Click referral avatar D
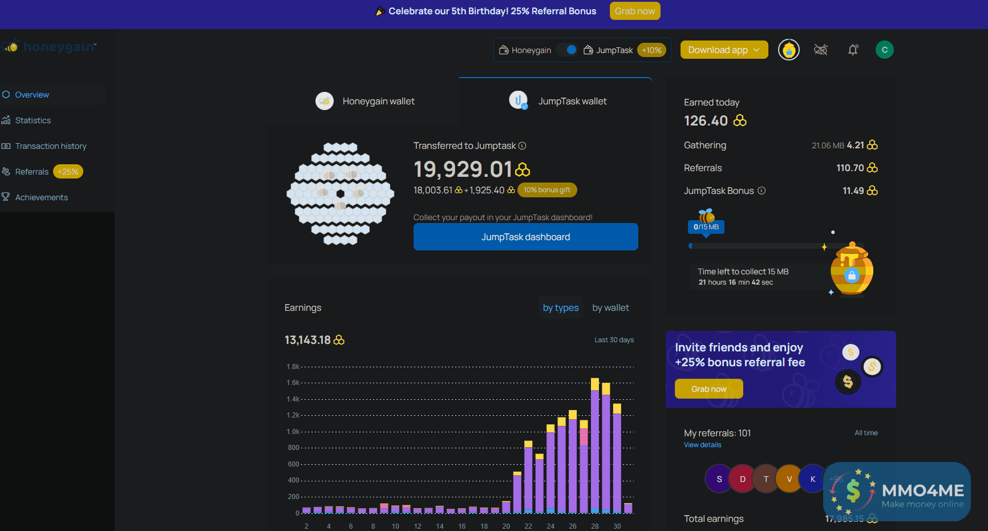Screen dimensions: 988x531 743,479
